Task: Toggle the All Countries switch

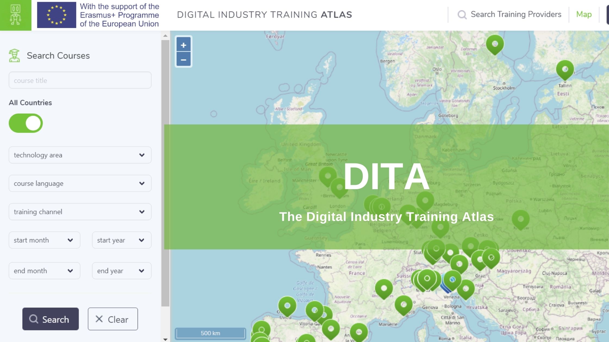Action: [x=26, y=123]
